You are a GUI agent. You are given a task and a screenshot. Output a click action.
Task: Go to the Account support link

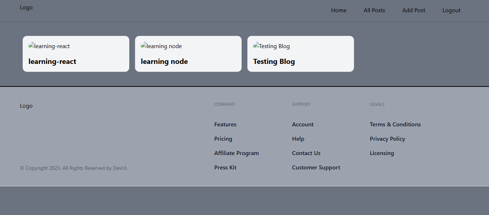pos(302,125)
